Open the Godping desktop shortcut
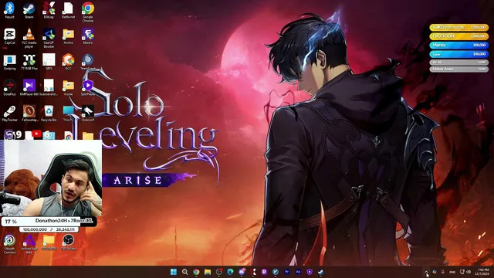494x278 pixels. point(9,62)
